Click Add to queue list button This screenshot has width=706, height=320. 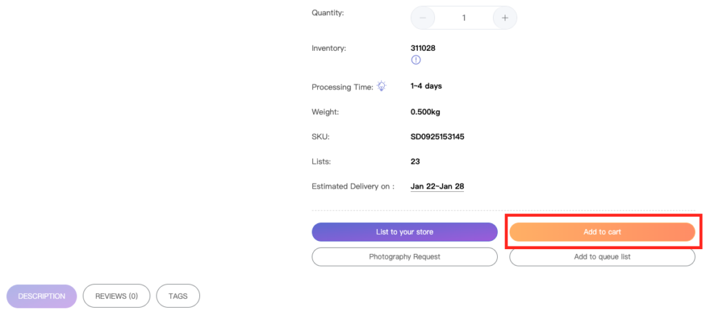(x=602, y=257)
